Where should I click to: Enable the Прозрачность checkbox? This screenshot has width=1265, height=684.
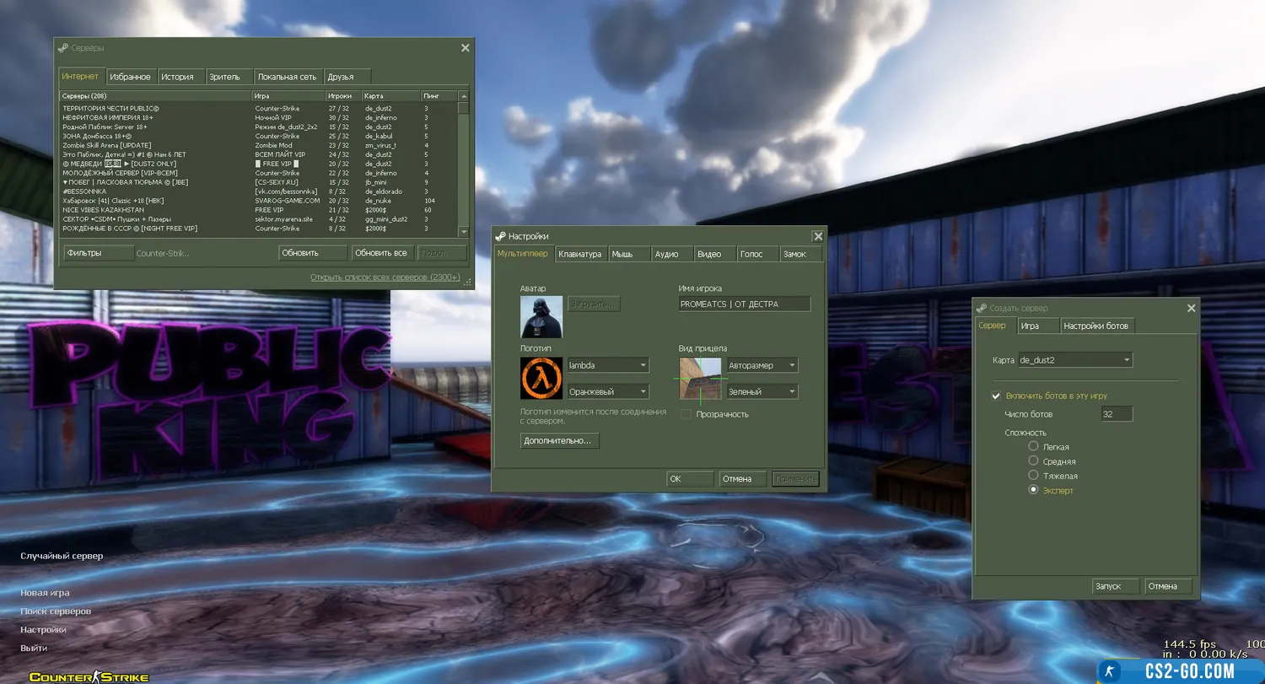pyautogui.click(x=686, y=414)
